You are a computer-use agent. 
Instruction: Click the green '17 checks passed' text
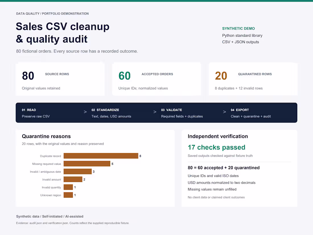pyautogui.click(x=216, y=147)
